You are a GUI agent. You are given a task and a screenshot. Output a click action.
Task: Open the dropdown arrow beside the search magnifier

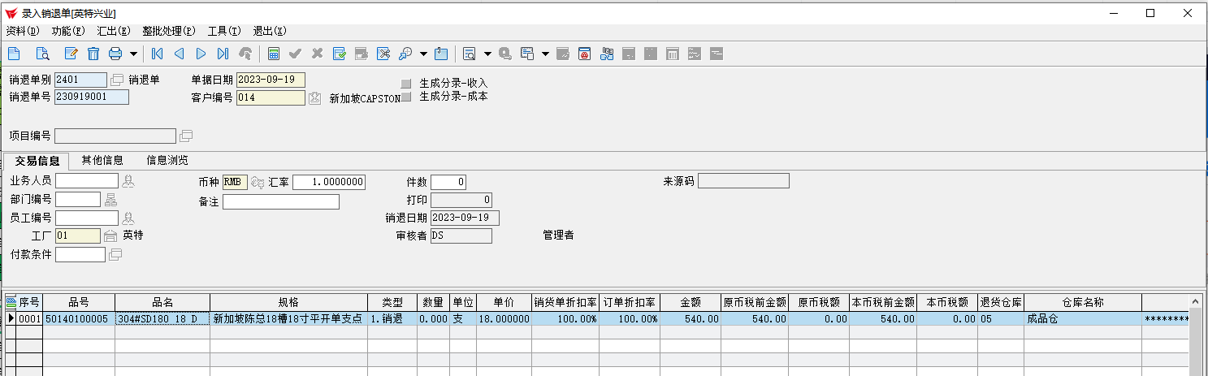[423, 54]
